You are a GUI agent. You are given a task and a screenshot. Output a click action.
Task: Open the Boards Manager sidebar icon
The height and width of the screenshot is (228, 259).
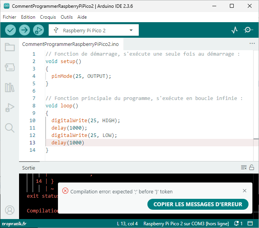[10, 67]
